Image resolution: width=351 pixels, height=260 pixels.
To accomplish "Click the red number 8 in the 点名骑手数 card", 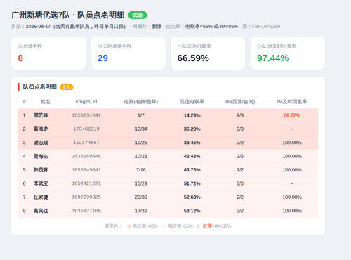I will tap(20, 58).
